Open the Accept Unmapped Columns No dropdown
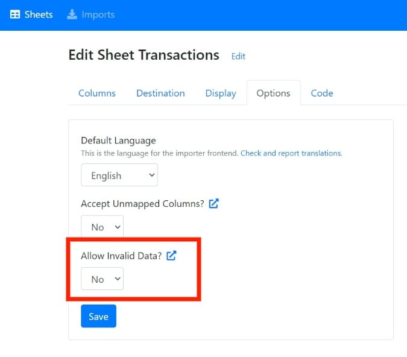This screenshot has height=357, width=407. click(x=102, y=227)
